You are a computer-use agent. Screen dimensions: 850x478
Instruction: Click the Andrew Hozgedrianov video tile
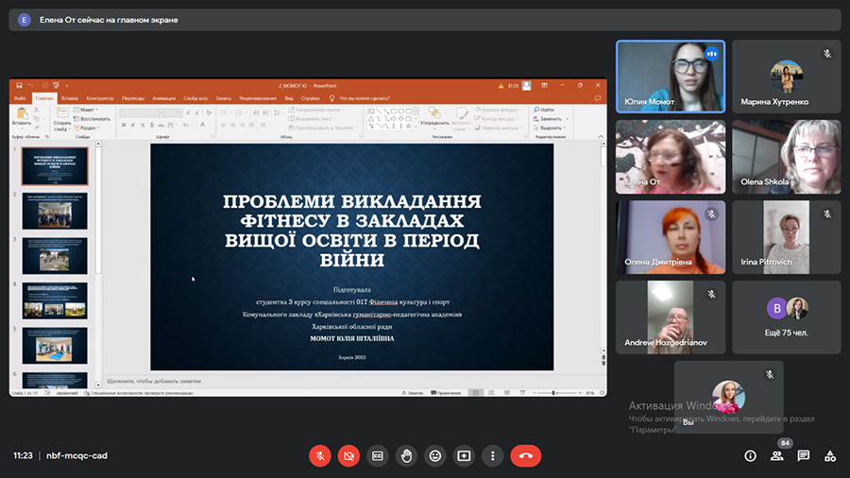point(671,316)
